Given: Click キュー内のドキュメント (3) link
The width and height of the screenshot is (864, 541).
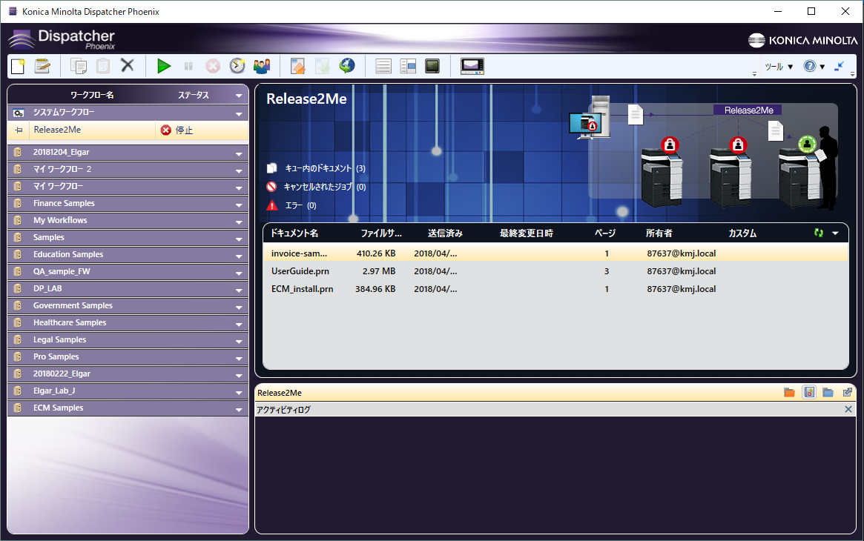Looking at the screenshot, I should point(325,168).
